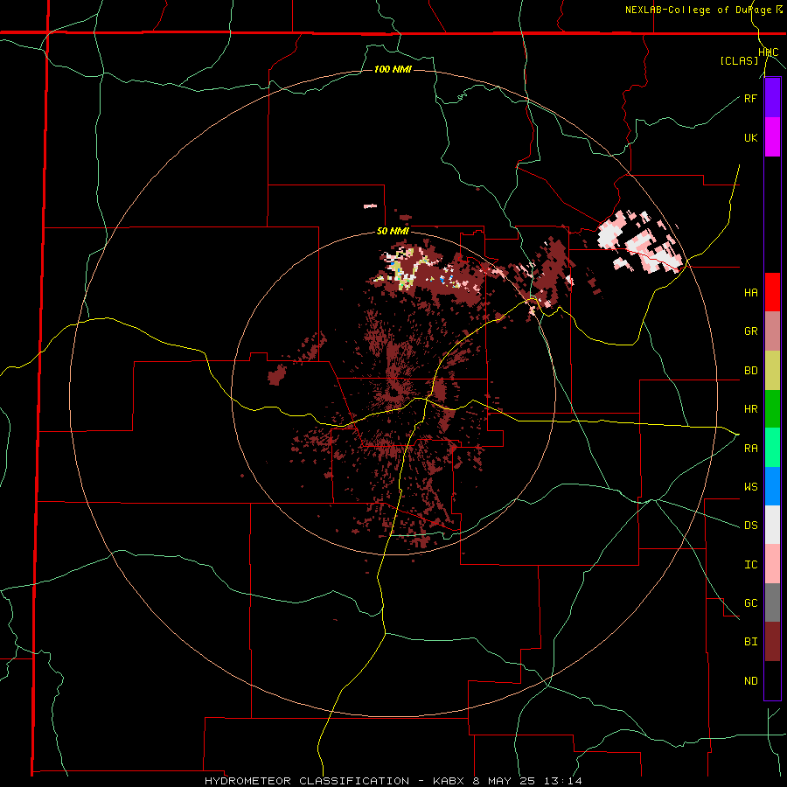Viewport: 787px width, 787px height.
Task: Click the "HHC" product label
Action: pyautogui.click(x=769, y=52)
